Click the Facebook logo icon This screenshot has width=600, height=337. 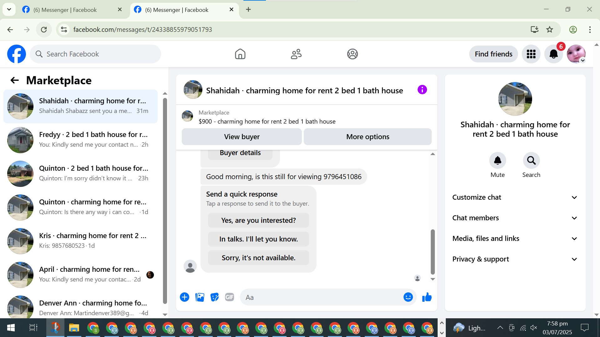(x=17, y=54)
